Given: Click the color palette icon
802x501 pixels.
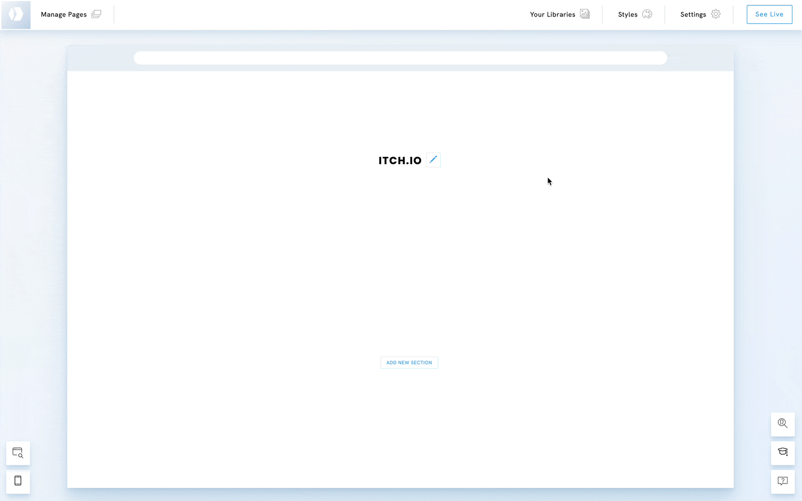Looking at the screenshot, I should point(647,14).
